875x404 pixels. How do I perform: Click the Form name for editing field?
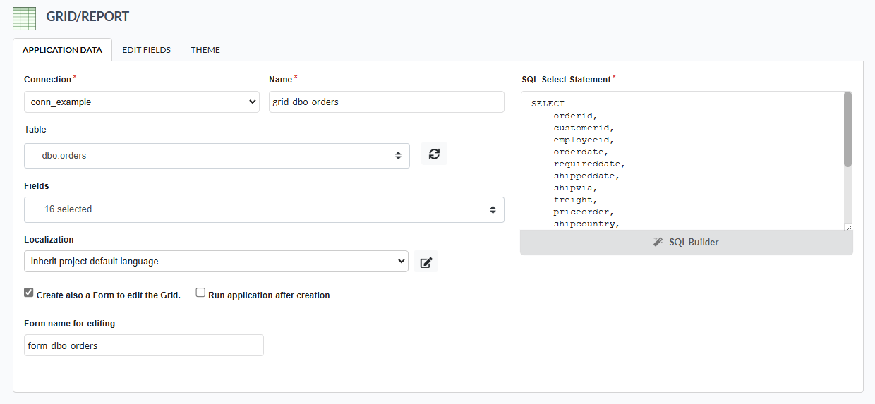(143, 345)
